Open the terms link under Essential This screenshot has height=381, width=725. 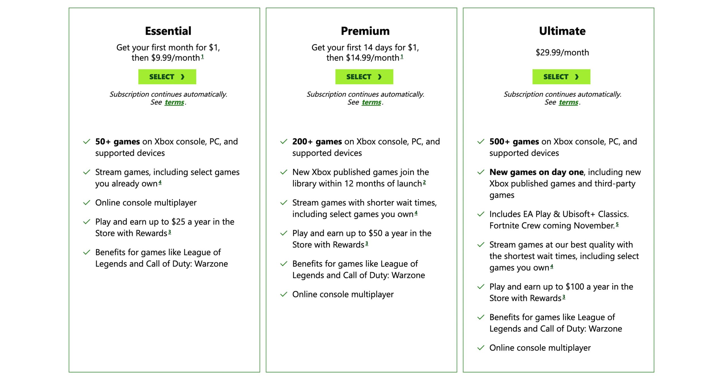[174, 102]
